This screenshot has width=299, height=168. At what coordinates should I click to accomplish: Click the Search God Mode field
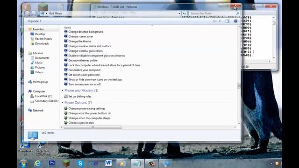pyautogui.click(x=213, y=14)
